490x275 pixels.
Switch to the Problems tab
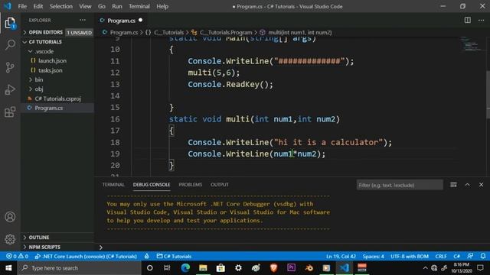coord(191,185)
